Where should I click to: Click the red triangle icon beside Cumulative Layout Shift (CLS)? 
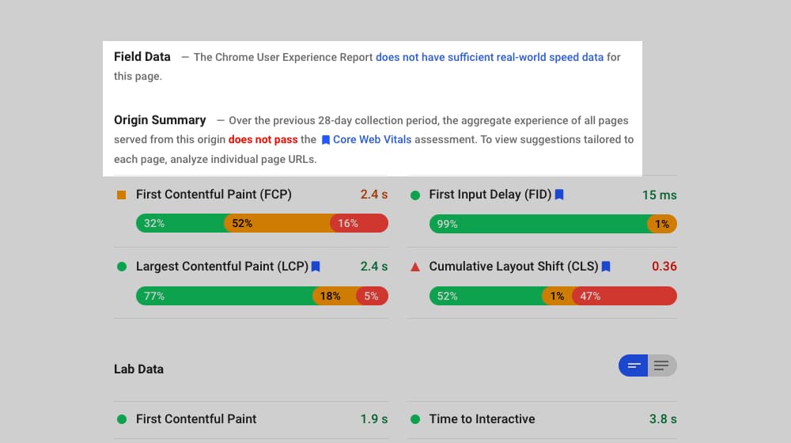click(415, 267)
